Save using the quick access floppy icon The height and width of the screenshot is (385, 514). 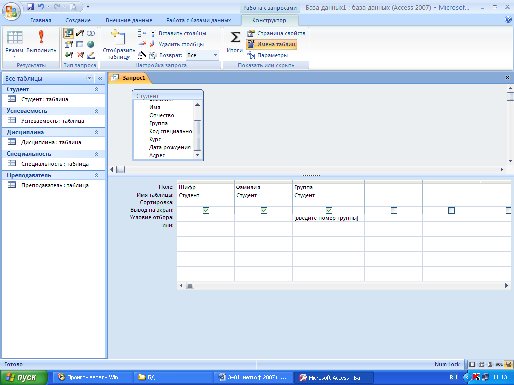(30, 6)
